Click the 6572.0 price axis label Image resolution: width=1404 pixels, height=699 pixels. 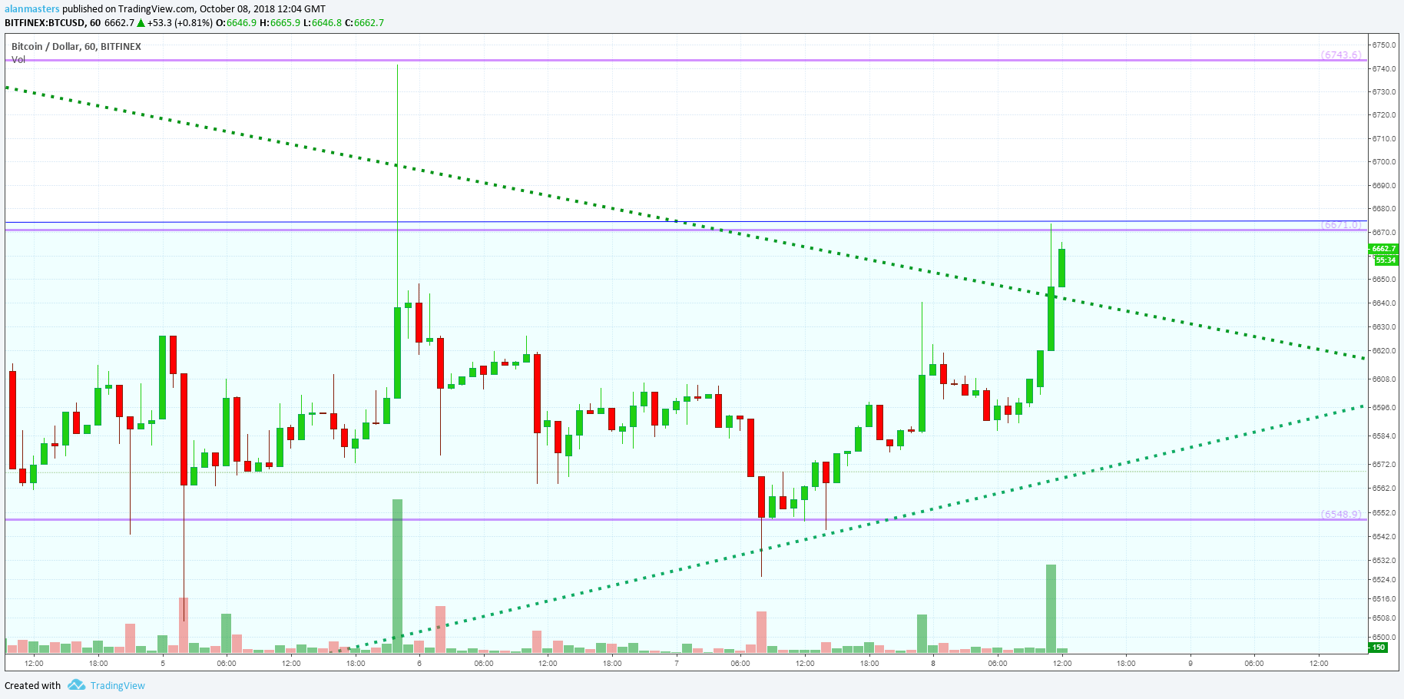click(x=1384, y=465)
